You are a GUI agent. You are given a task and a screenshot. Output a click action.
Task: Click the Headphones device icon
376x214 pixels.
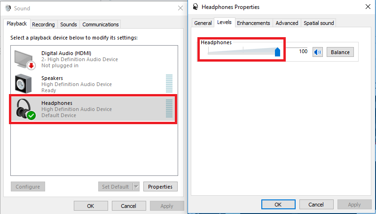click(25, 109)
